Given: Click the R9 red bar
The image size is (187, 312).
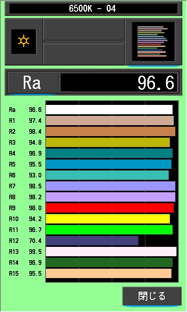Looking at the screenshot, I should 110,208.
